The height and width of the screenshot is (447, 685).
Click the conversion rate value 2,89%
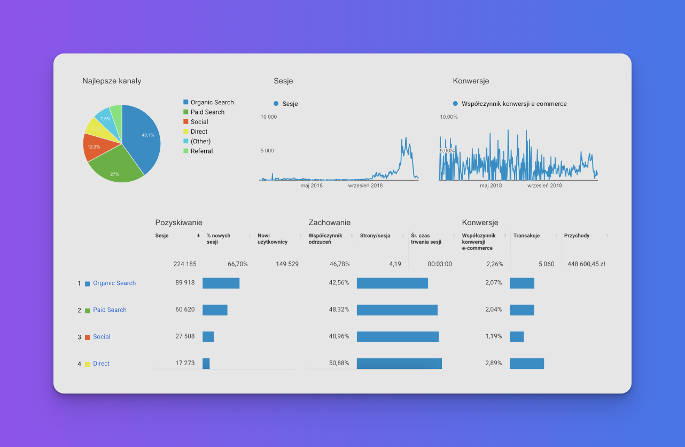[x=494, y=364]
